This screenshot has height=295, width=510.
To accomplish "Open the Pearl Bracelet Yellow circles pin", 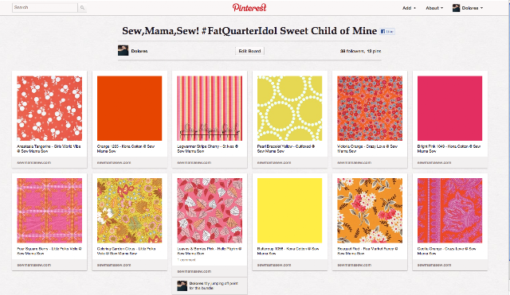I will coord(289,108).
